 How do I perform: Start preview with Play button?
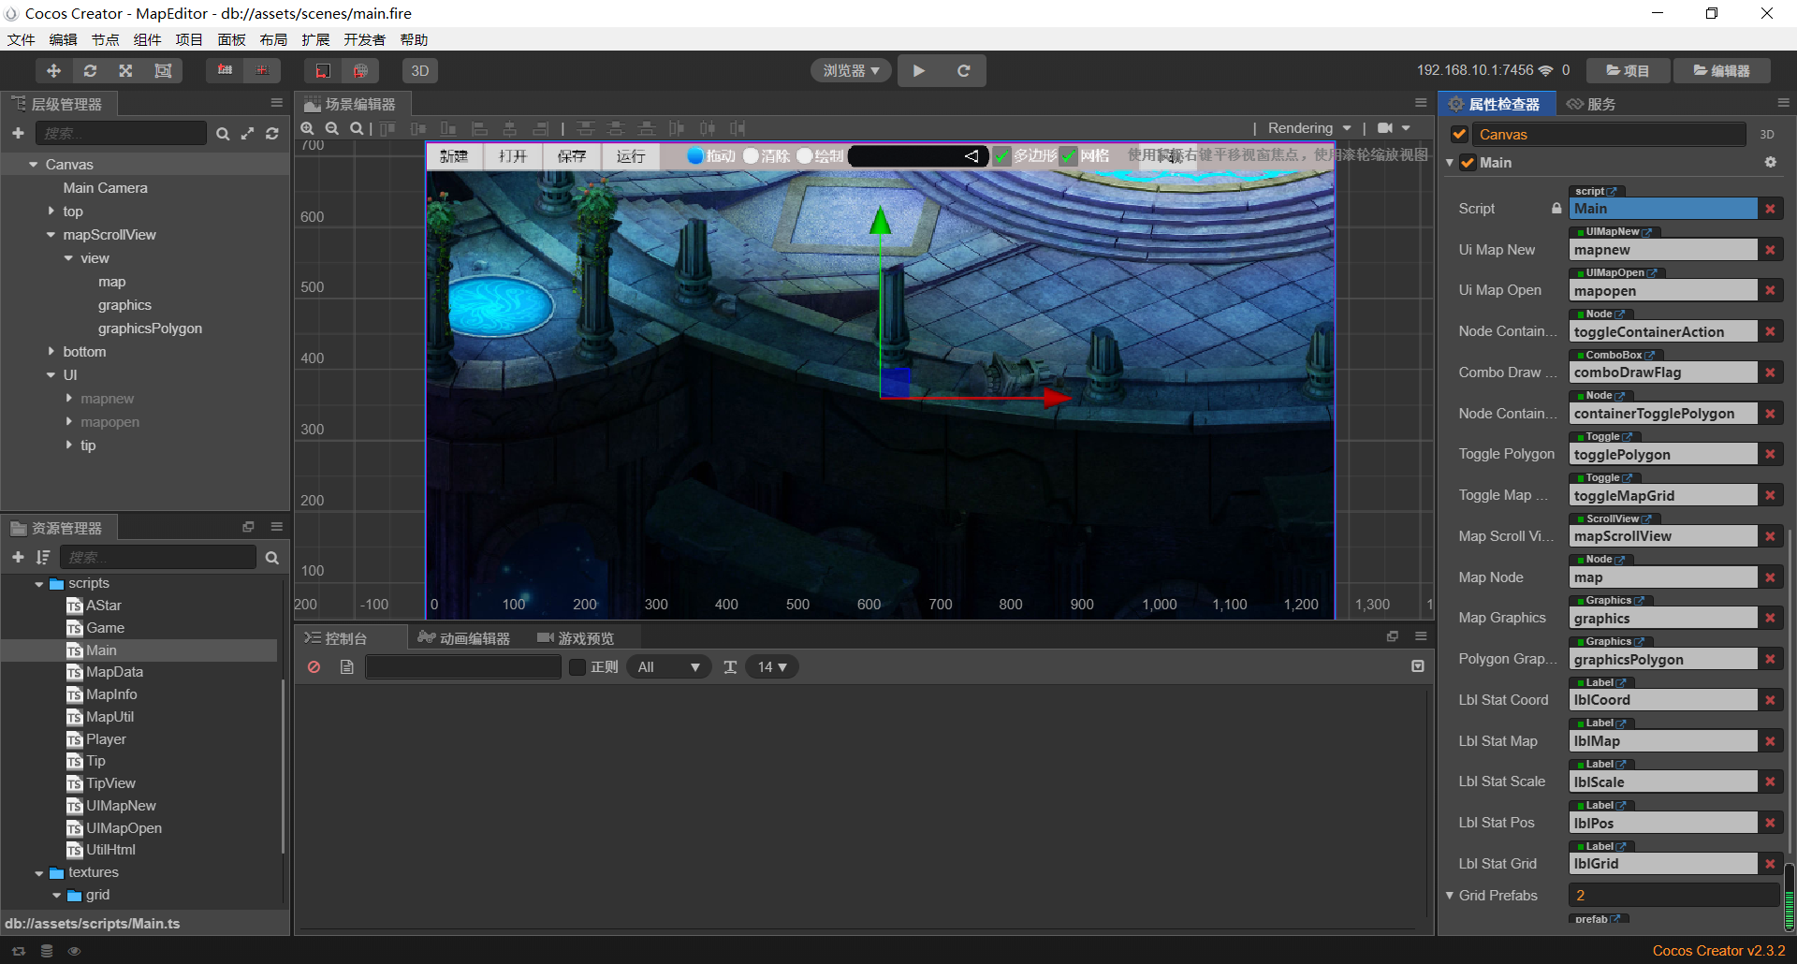(x=919, y=71)
